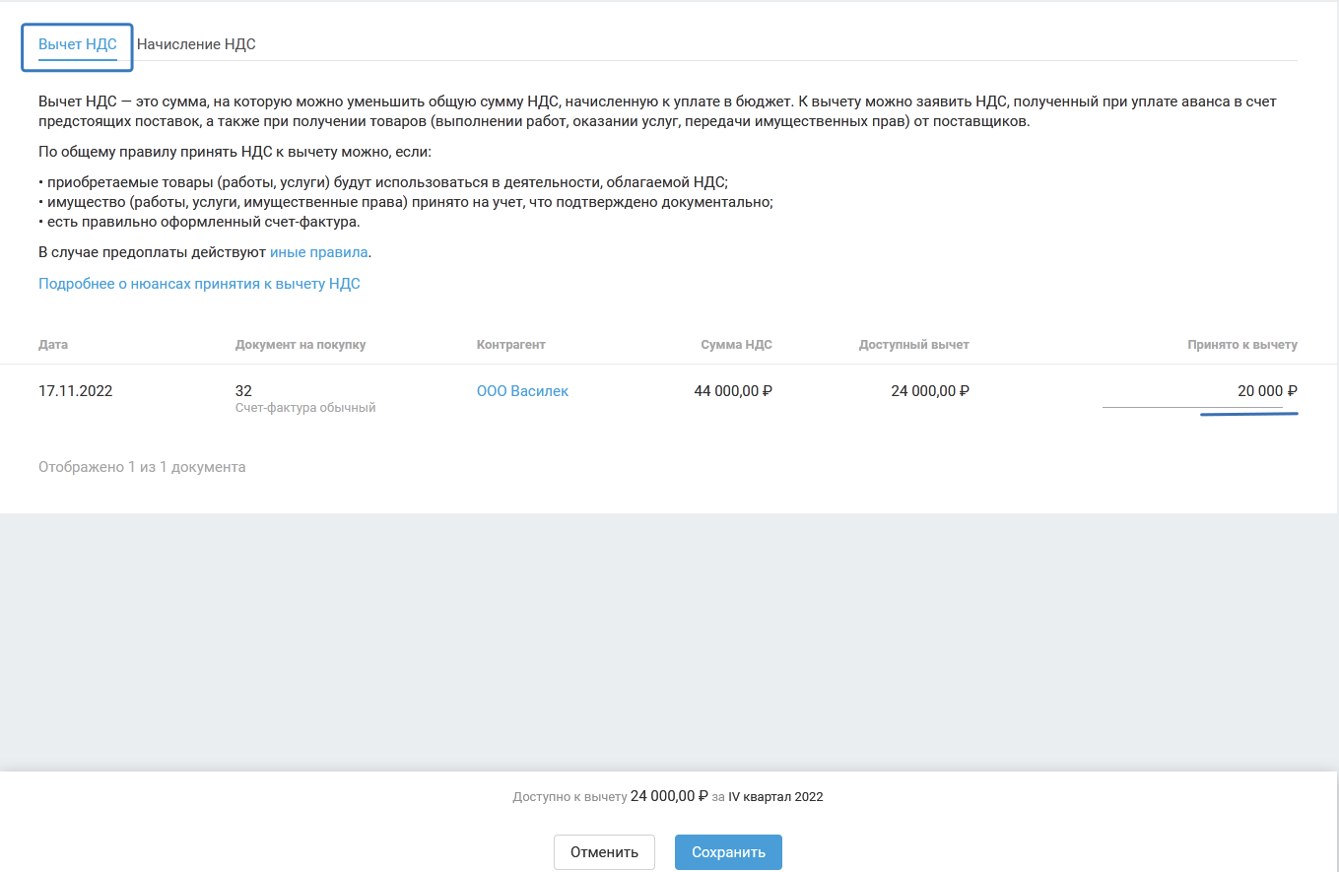Open counterparty ООО Василек
Viewport: 1339px width, 872px height.
tap(522, 391)
